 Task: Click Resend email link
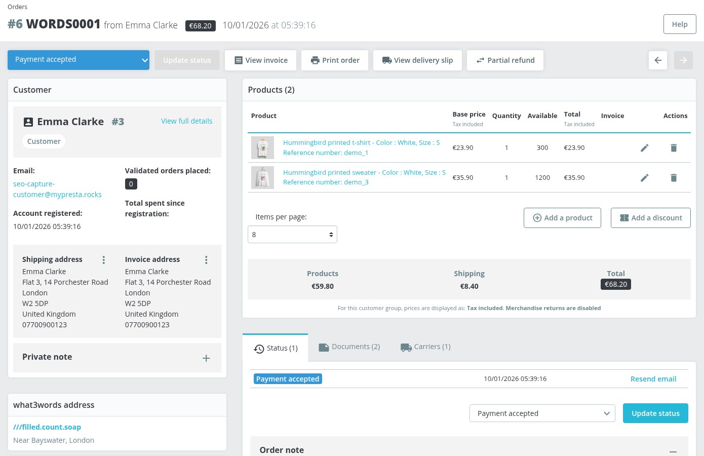(x=653, y=379)
